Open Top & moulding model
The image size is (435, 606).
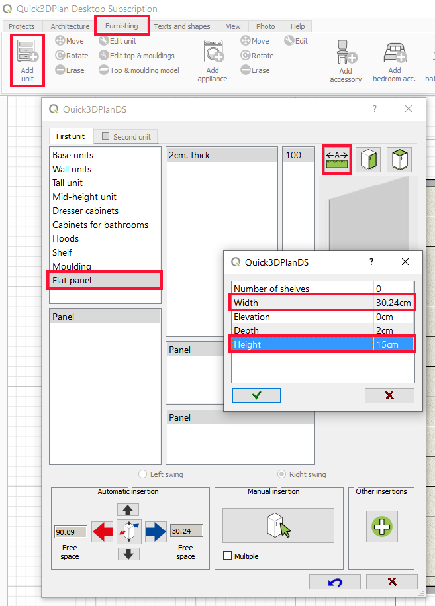pyautogui.click(x=139, y=70)
